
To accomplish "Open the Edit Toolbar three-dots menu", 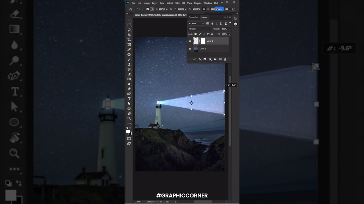I will point(129,123).
